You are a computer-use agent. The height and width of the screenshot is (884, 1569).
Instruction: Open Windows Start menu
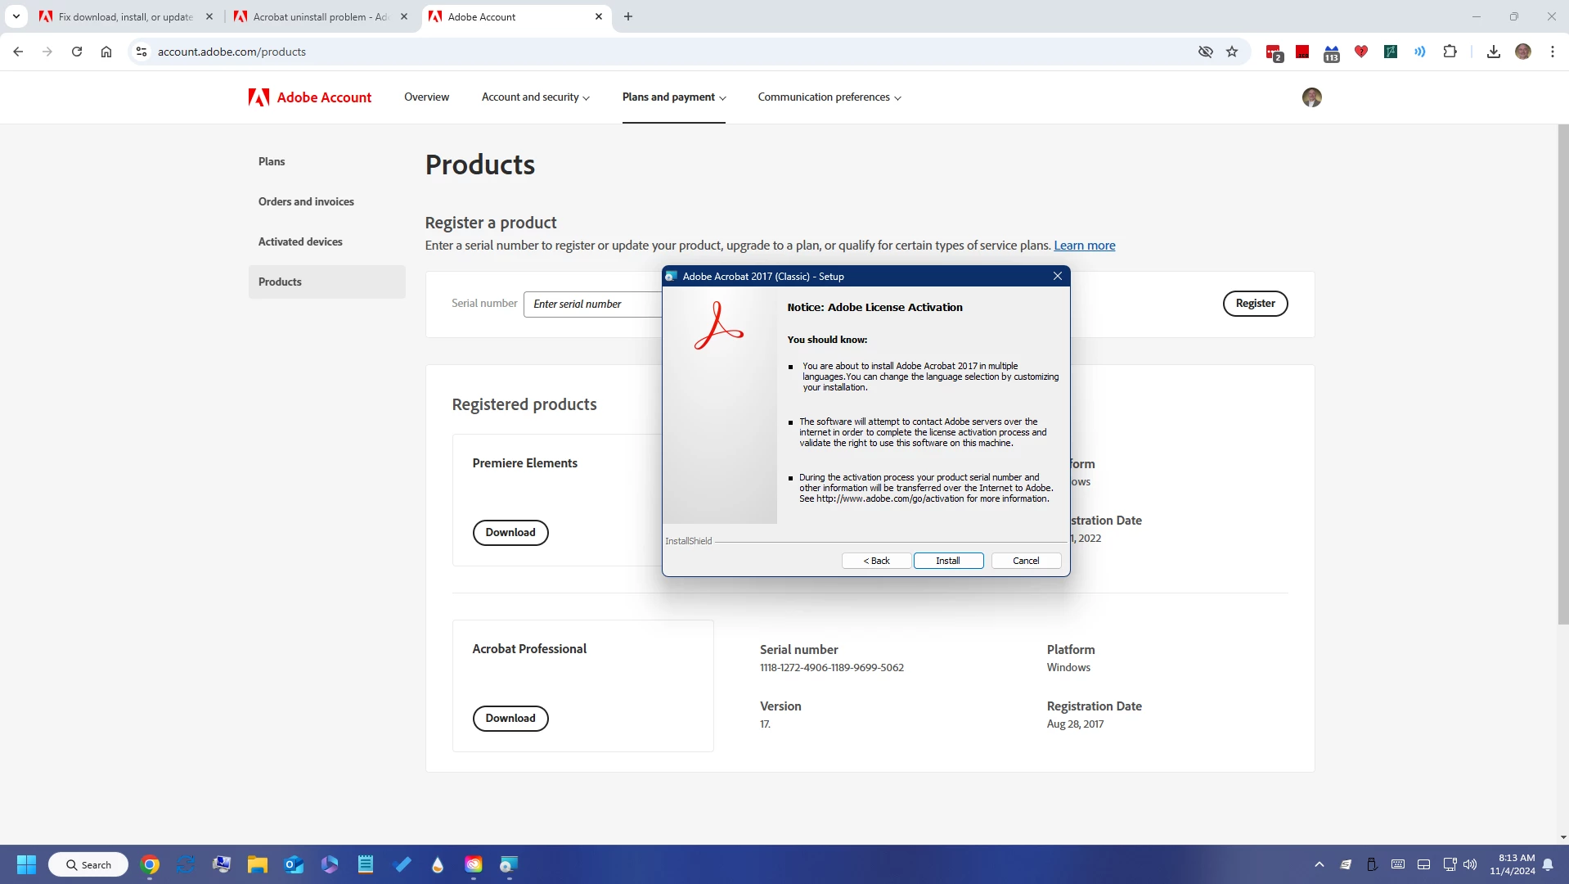(x=26, y=864)
